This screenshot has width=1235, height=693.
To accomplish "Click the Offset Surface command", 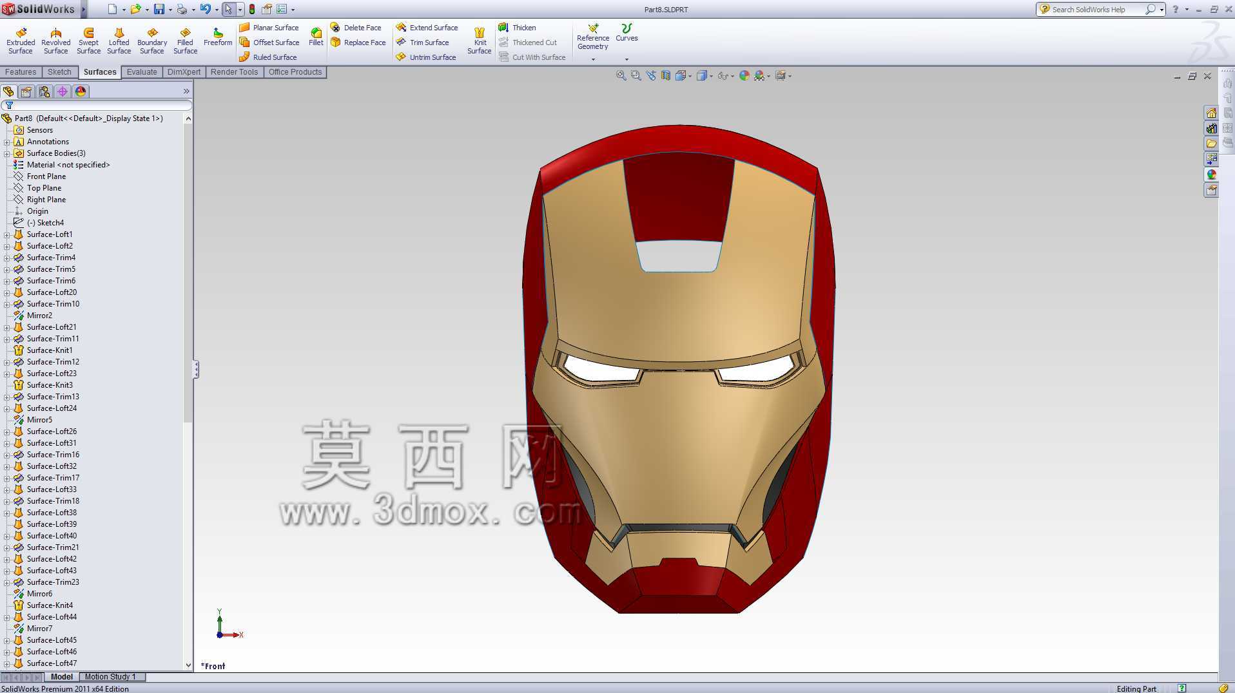I will tap(269, 43).
